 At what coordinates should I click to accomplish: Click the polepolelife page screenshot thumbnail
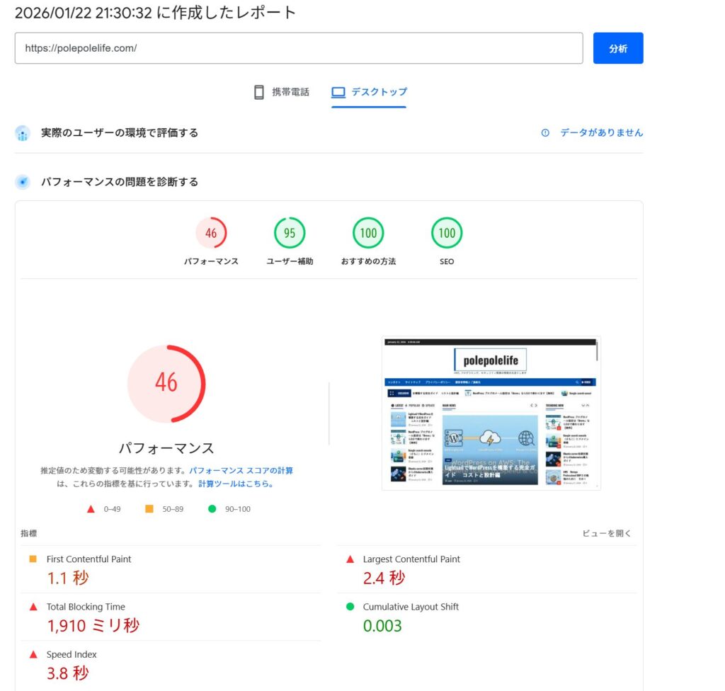click(491, 413)
